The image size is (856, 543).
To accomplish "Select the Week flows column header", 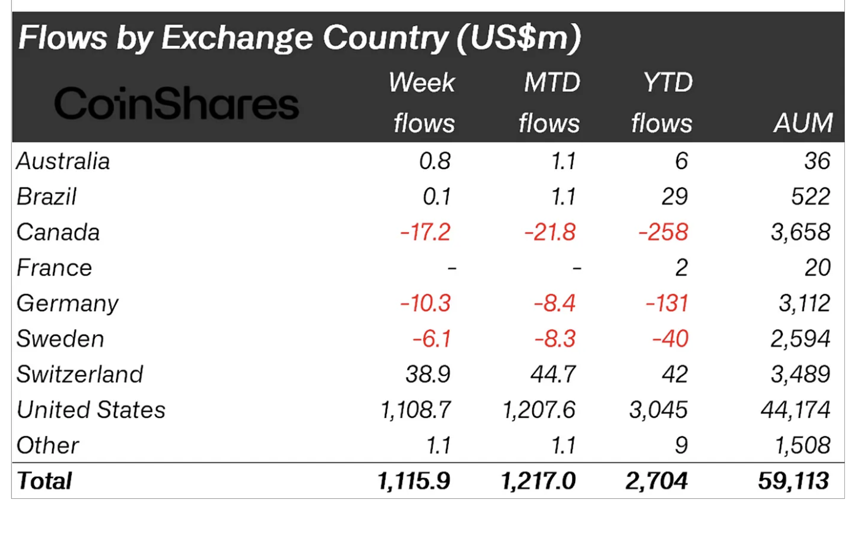I will click(423, 103).
